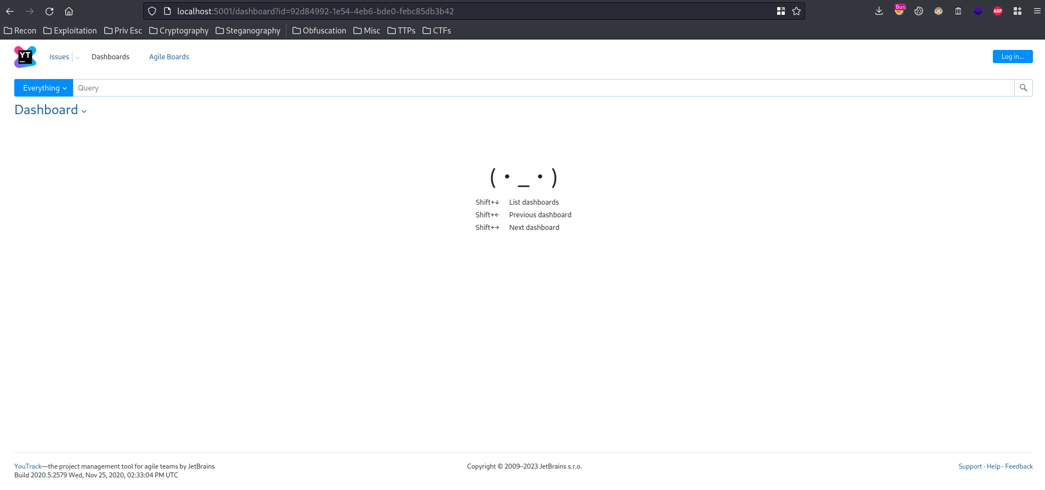Expand the Everything search context dropdown
This screenshot has width=1045, height=490.
(x=44, y=88)
